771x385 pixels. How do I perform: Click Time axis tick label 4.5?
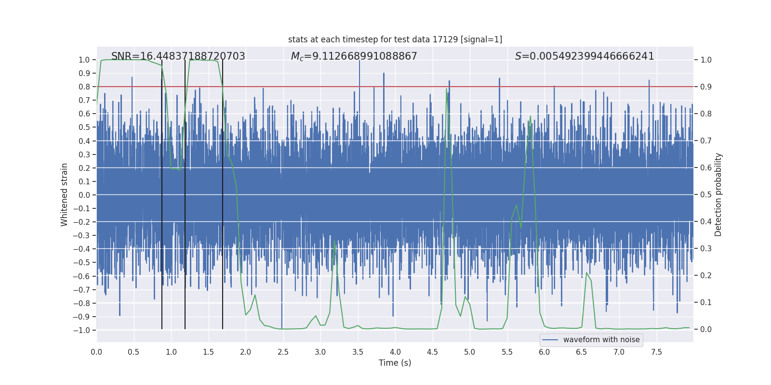[x=432, y=352]
